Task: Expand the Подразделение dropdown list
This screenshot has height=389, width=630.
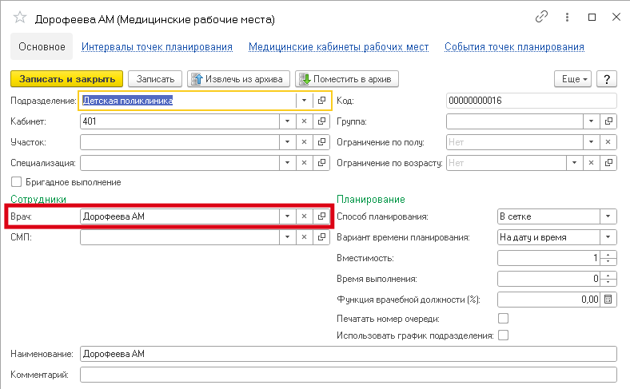Action: (x=304, y=101)
